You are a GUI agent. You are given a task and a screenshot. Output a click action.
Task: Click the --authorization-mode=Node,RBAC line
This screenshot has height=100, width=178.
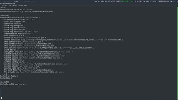18,34
